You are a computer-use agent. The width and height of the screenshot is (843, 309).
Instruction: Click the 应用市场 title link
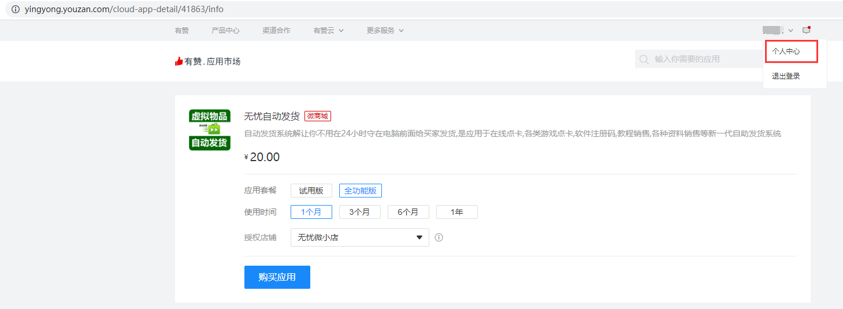click(x=224, y=61)
